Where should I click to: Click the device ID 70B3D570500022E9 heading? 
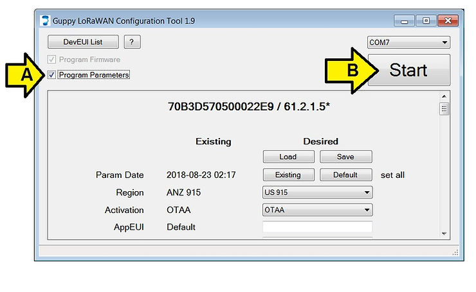coord(221,107)
